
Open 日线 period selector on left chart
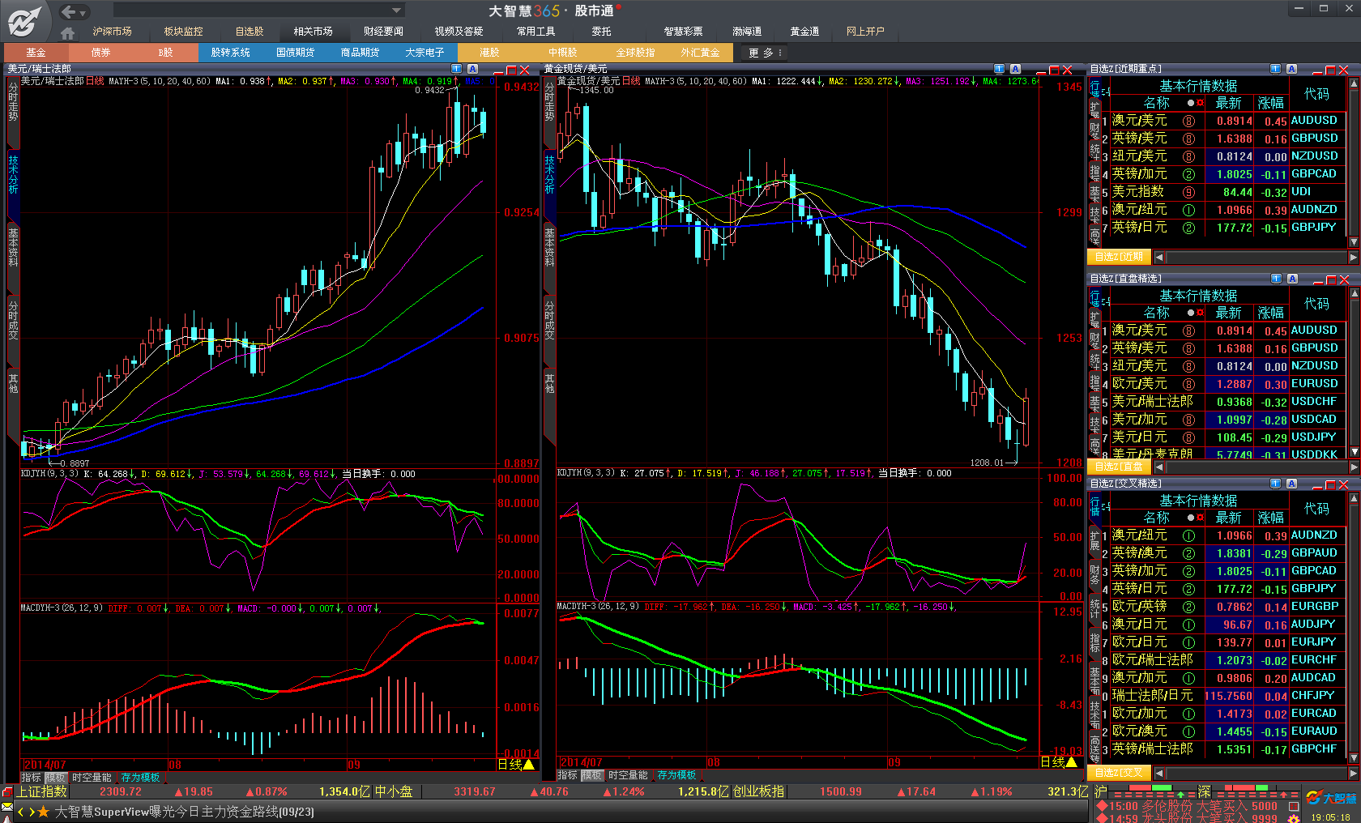click(516, 764)
